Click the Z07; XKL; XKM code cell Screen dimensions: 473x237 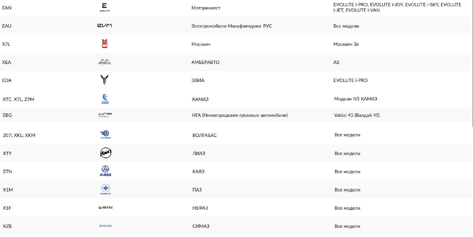coord(19,135)
